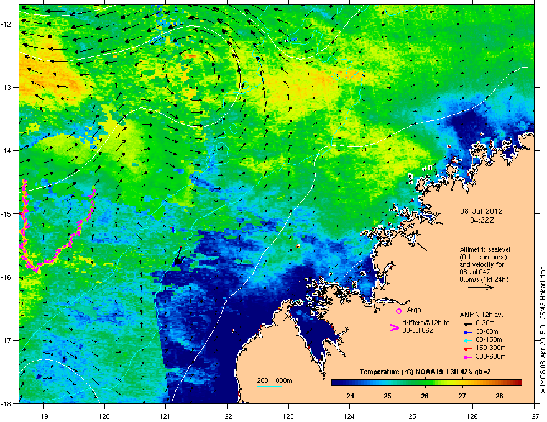547x422 pixels.
Task: Click the green section of colorbar near 26
Action: tap(425, 383)
